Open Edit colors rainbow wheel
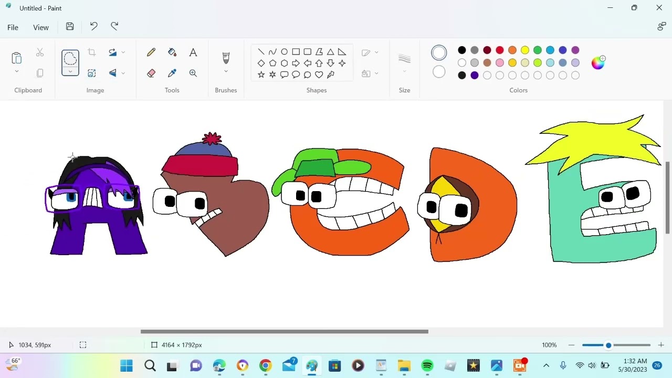Viewport: 672px width, 378px height. point(598,63)
